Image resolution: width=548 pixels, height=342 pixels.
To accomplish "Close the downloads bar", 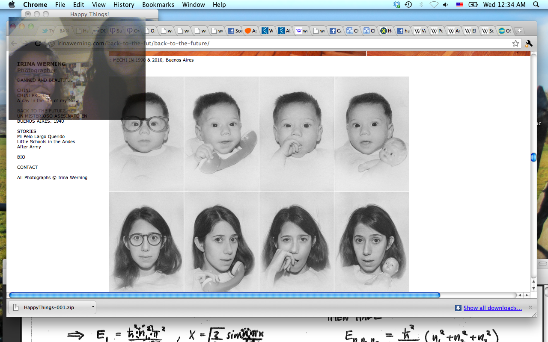I will pyautogui.click(x=530, y=307).
